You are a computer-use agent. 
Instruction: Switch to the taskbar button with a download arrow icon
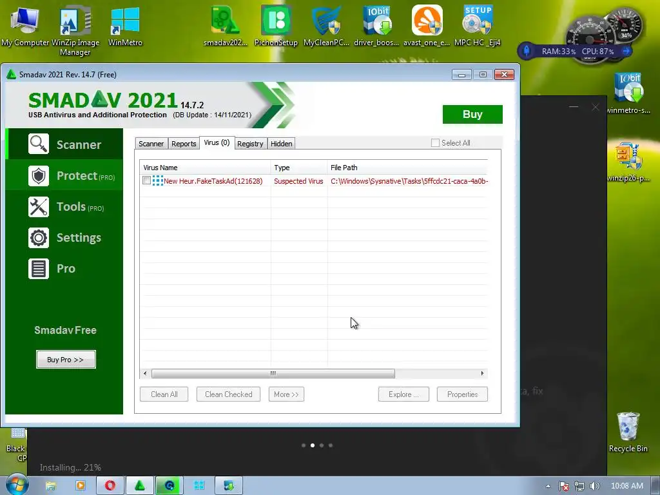coord(229,486)
